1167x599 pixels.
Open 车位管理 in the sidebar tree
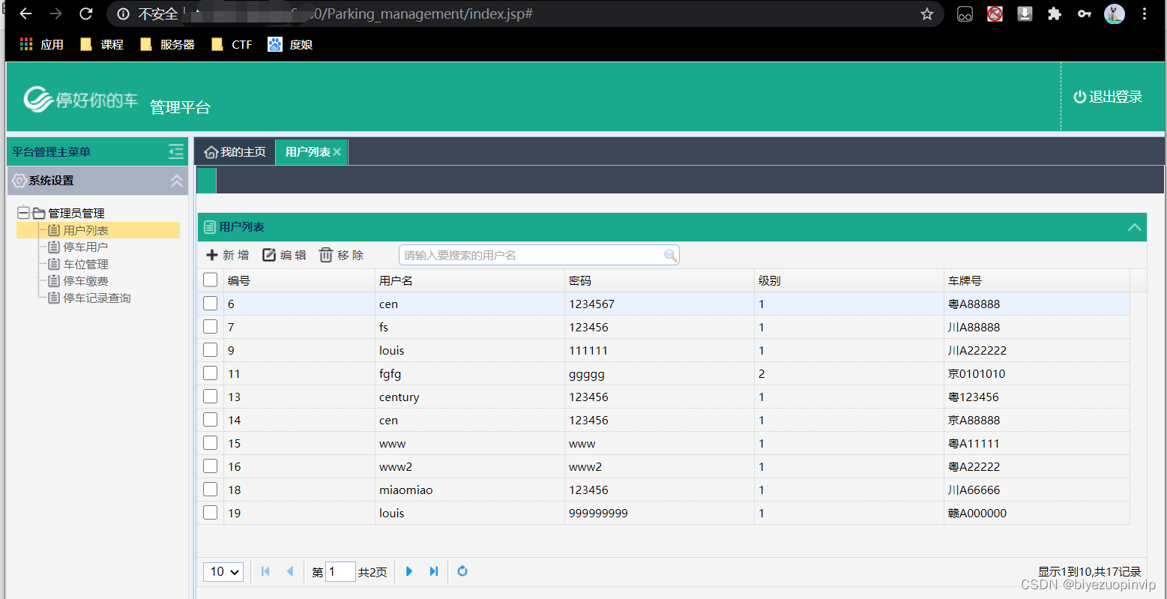(x=85, y=264)
